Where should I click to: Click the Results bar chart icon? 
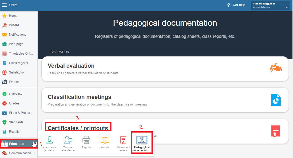(4, 132)
